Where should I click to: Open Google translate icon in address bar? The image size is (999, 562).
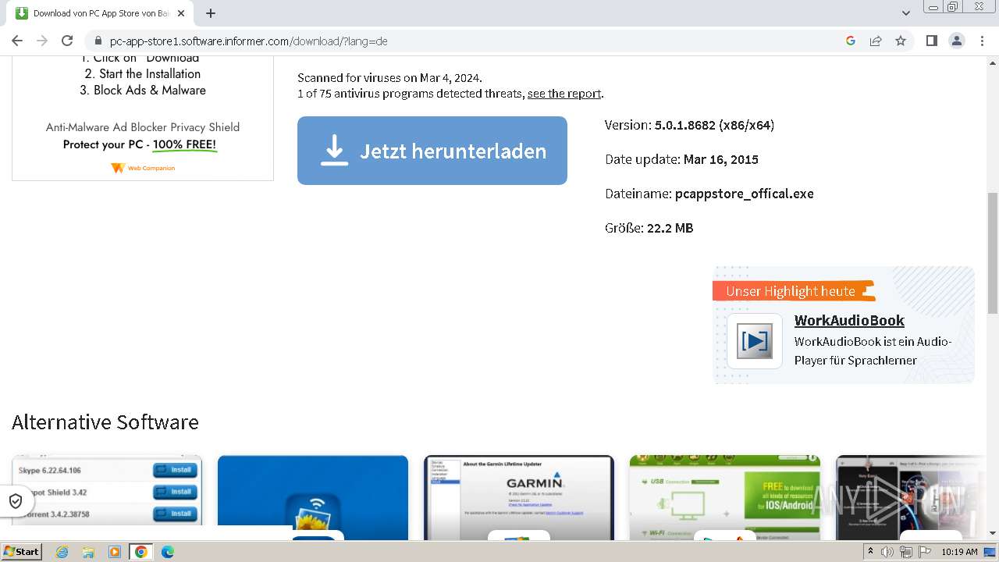click(851, 41)
